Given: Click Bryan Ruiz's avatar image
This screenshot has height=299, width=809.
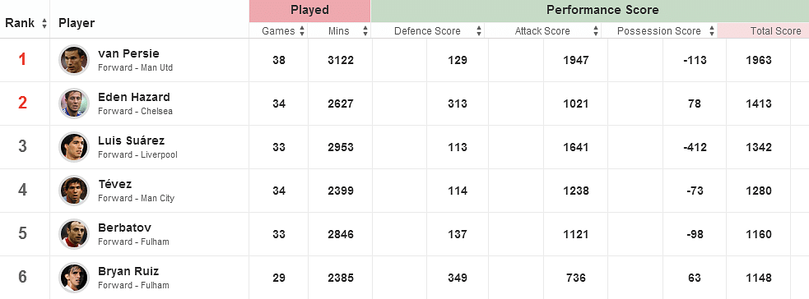Looking at the screenshot, I should point(74,278).
